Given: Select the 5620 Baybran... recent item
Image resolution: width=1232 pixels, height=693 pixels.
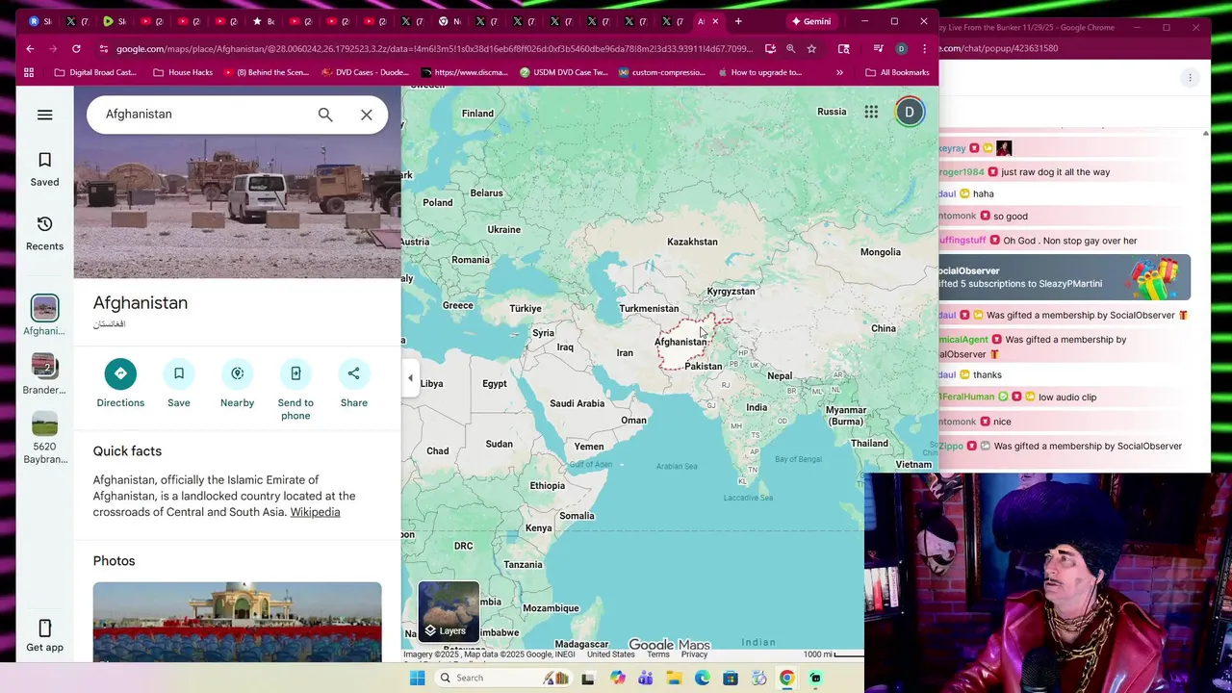Looking at the screenshot, I should 44,438.
